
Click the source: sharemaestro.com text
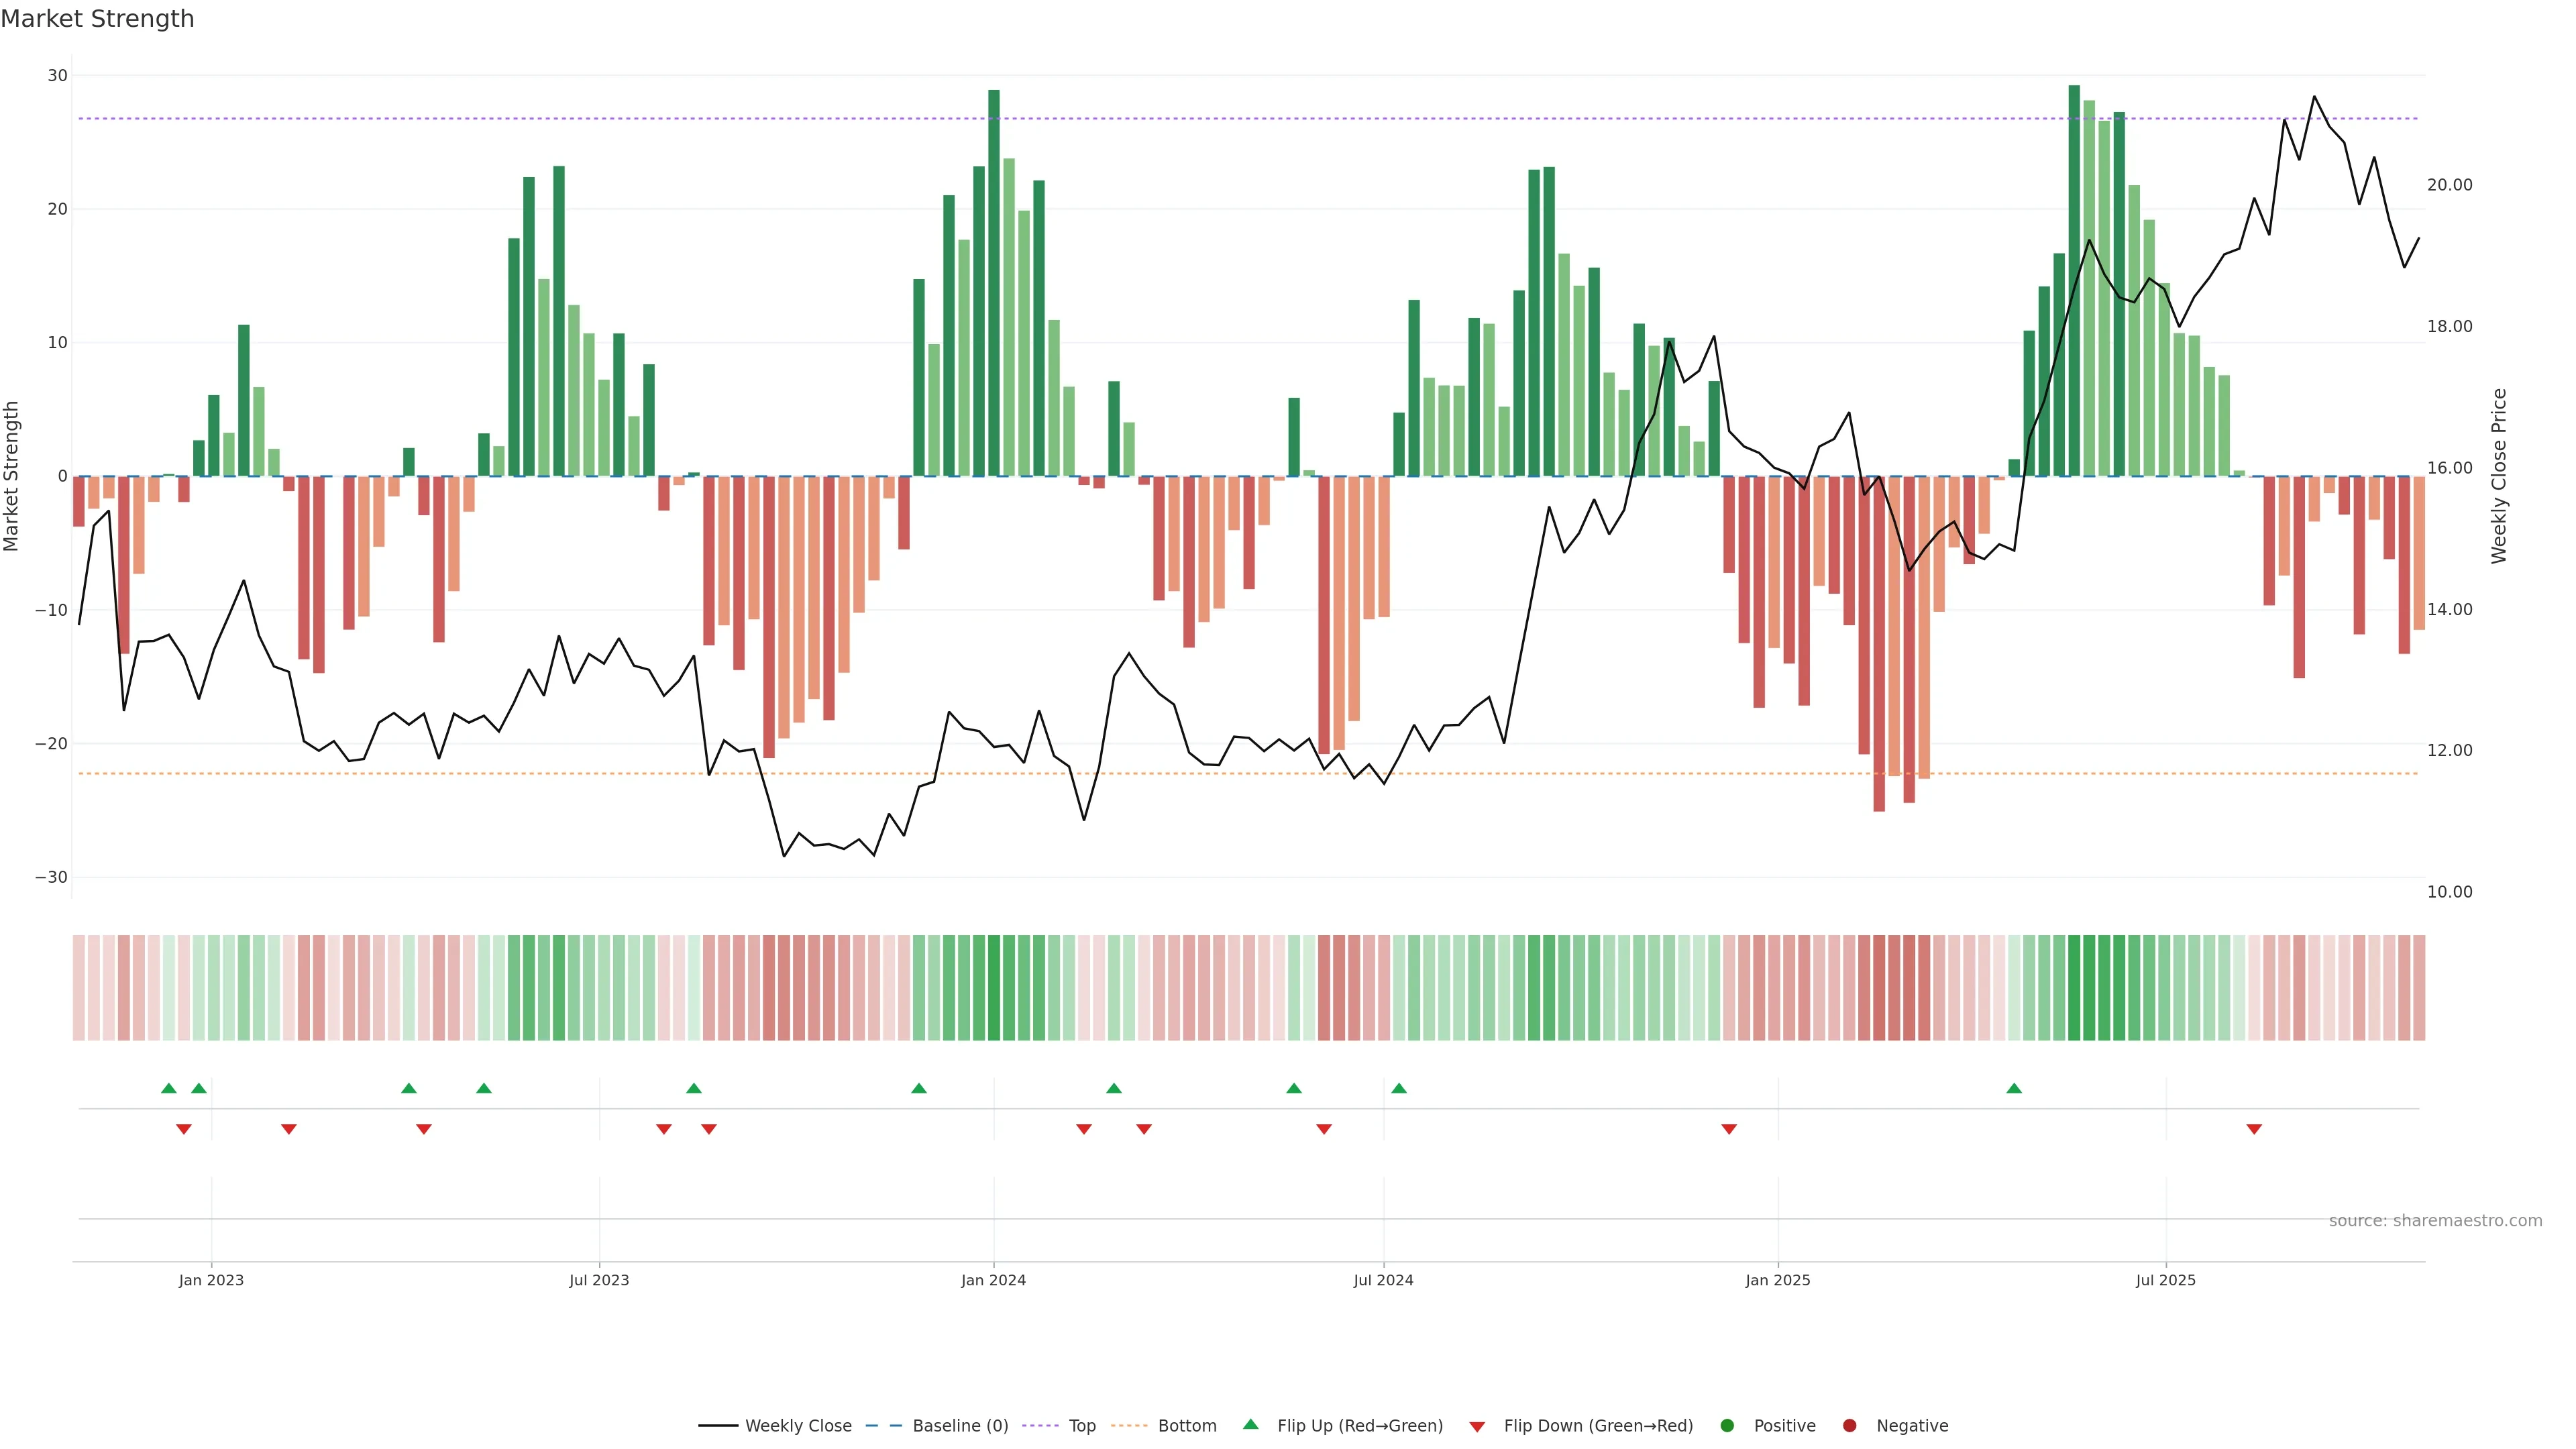point(2435,1220)
